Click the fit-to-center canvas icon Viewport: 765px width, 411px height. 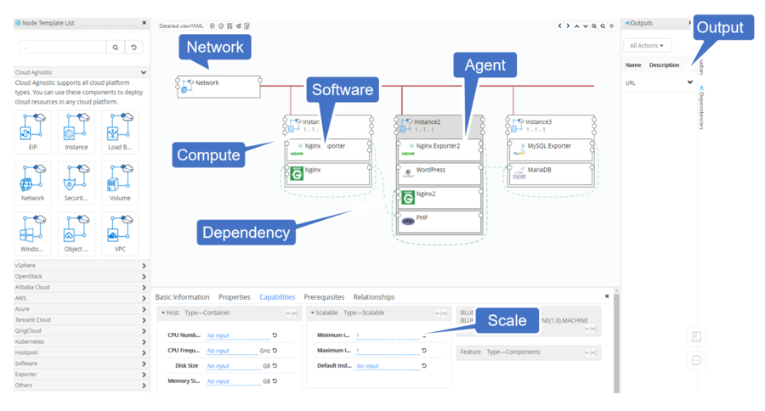click(x=611, y=25)
